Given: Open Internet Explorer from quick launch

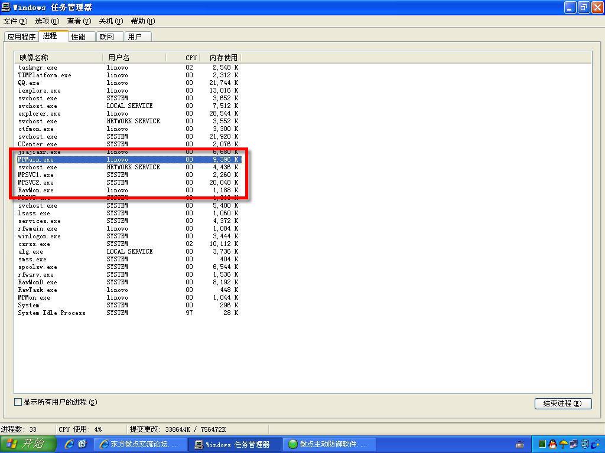Looking at the screenshot, I should pyautogui.click(x=70, y=444).
